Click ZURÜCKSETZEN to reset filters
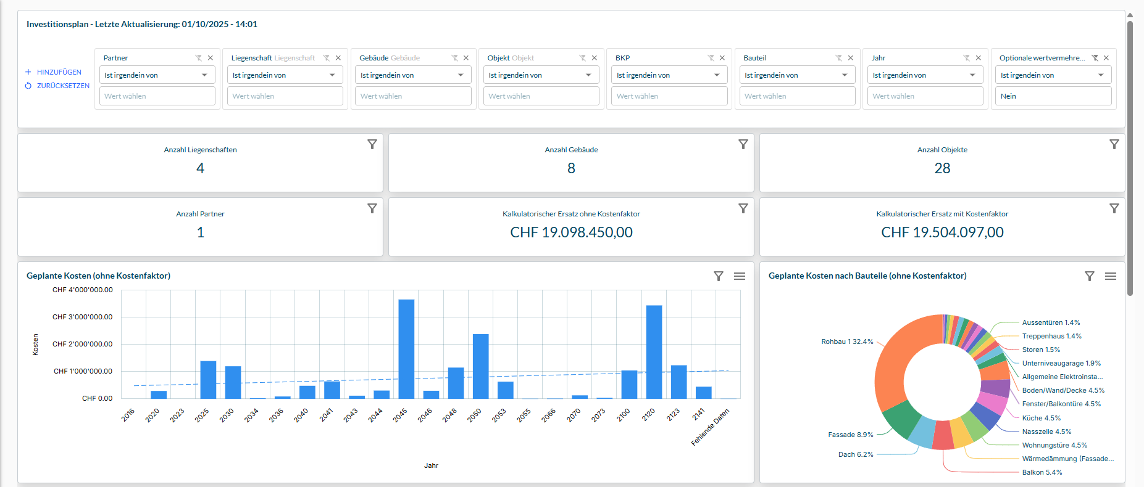The height and width of the screenshot is (487, 1144). click(62, 86)
